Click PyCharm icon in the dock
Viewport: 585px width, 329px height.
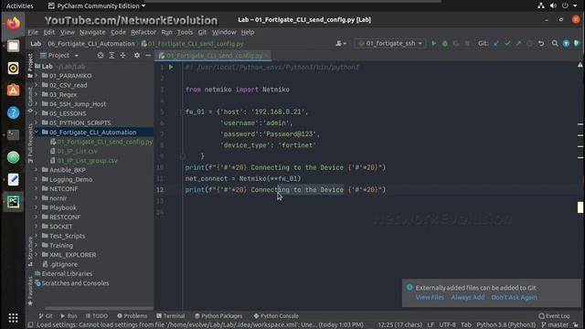(13, 202)
